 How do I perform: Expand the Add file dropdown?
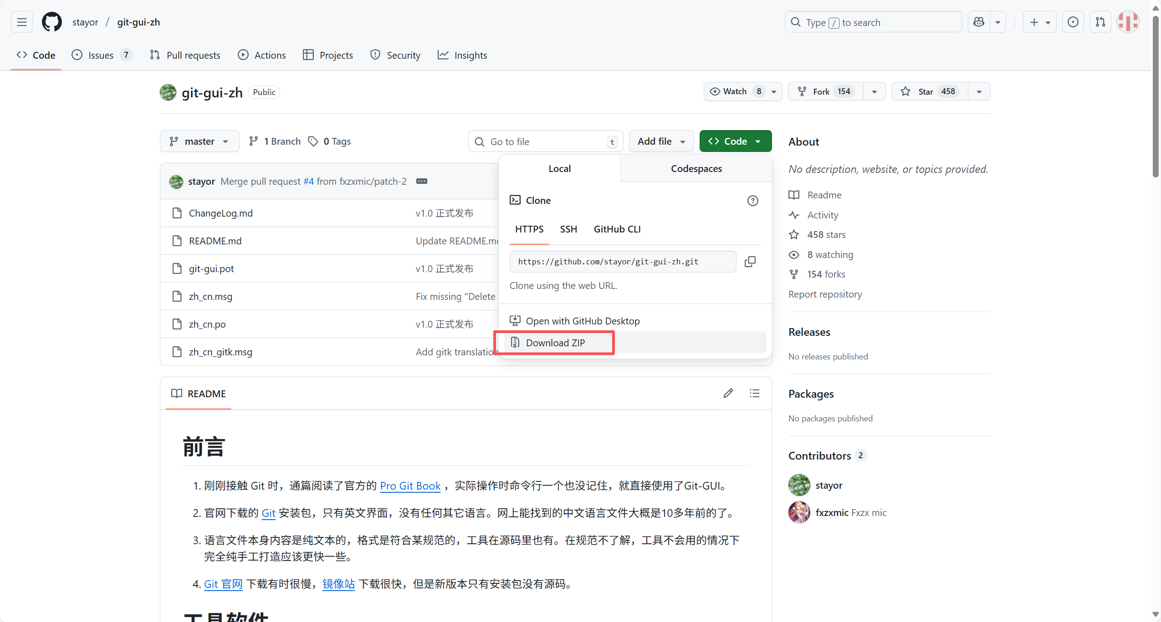[x=661, y=142]
